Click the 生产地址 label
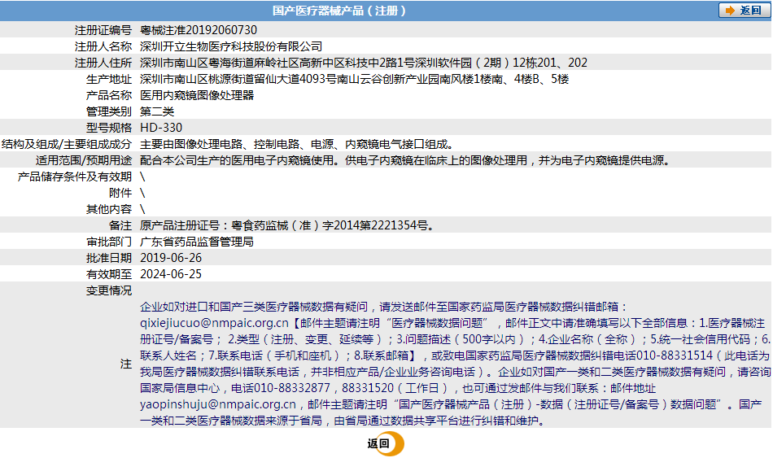This screenshot has height=458, width=773. 109,79
